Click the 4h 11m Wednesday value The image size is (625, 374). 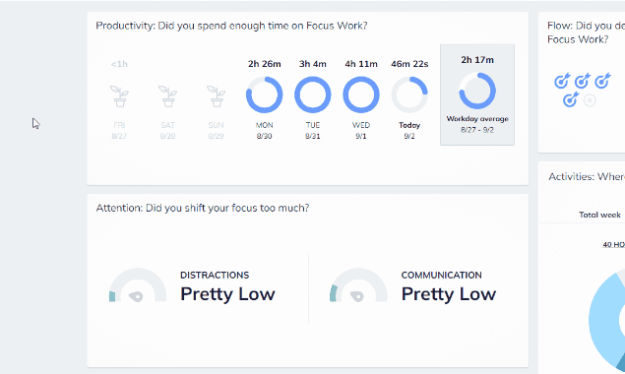pos(361,64)
